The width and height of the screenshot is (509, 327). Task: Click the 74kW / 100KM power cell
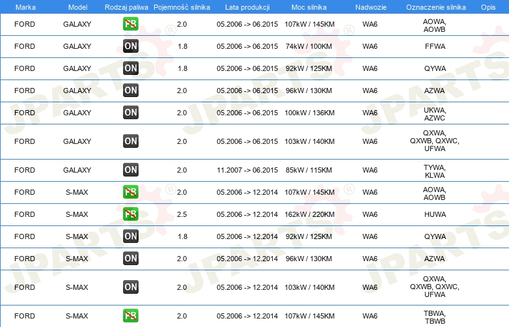point(309,46)
